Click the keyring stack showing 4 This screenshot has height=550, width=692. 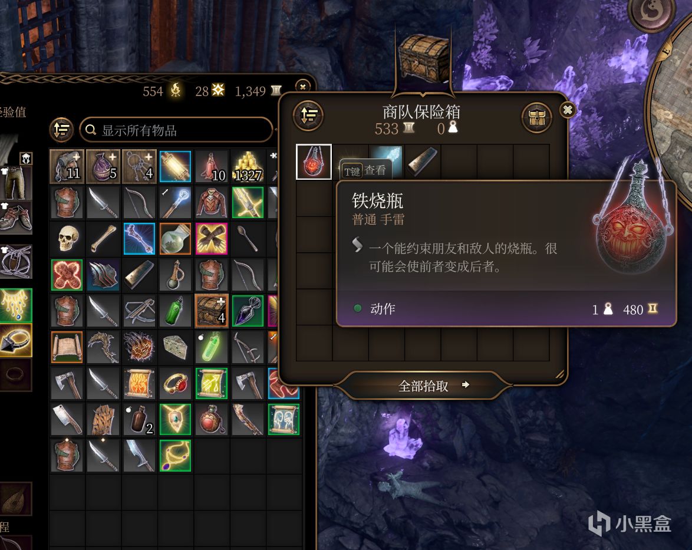(139, 166)
